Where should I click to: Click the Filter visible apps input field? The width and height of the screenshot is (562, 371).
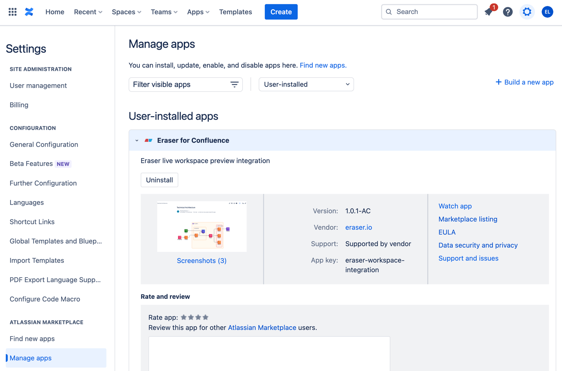[x=186, y=85]
